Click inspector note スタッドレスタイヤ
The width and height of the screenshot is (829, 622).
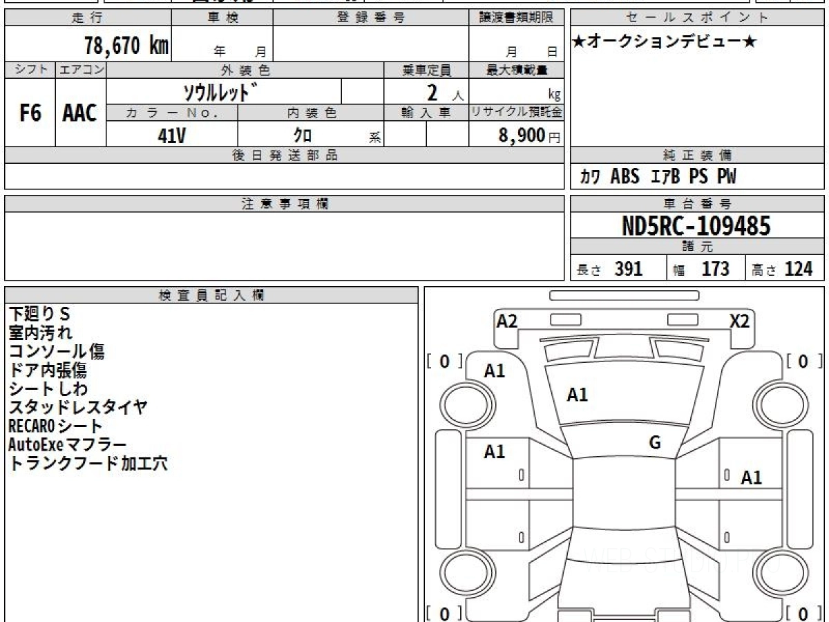[x=78, y=407]
